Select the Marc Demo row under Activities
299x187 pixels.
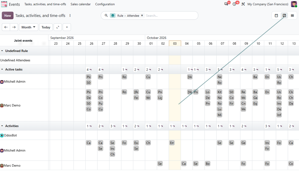tap(24, 165)
